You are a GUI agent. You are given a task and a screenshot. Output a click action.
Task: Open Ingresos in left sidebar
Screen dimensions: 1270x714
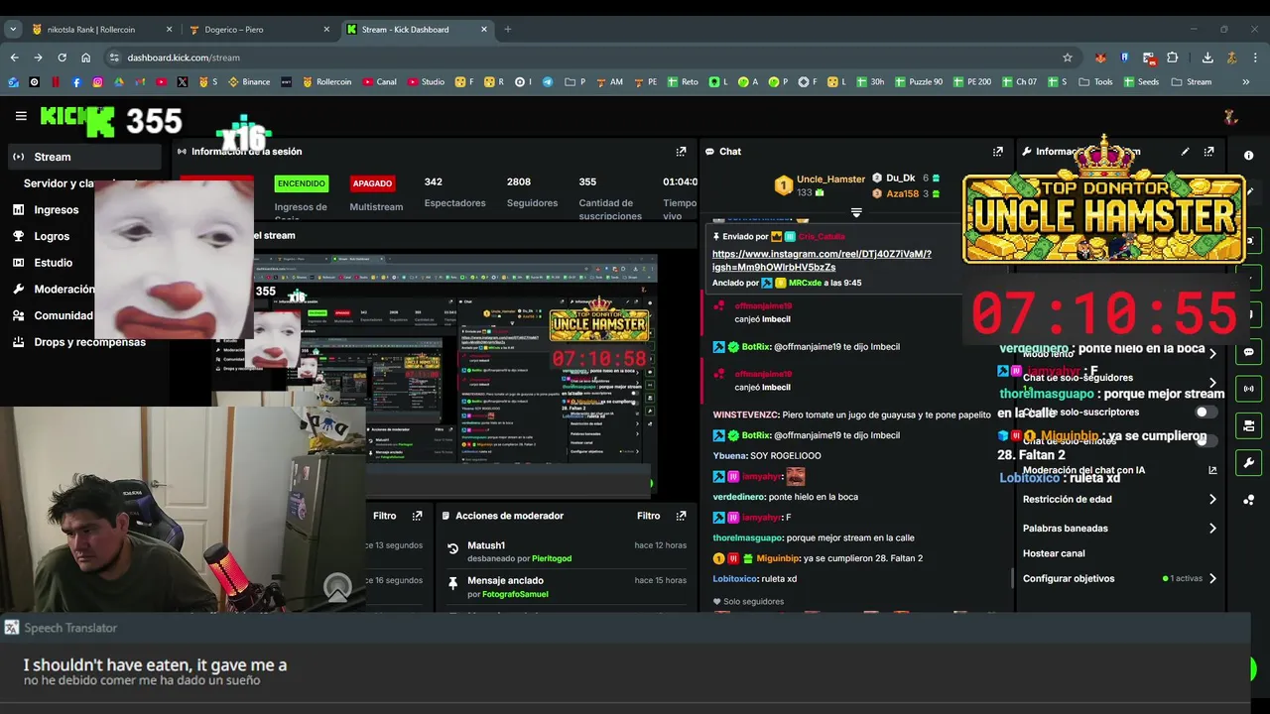click(x=57, y=209)
